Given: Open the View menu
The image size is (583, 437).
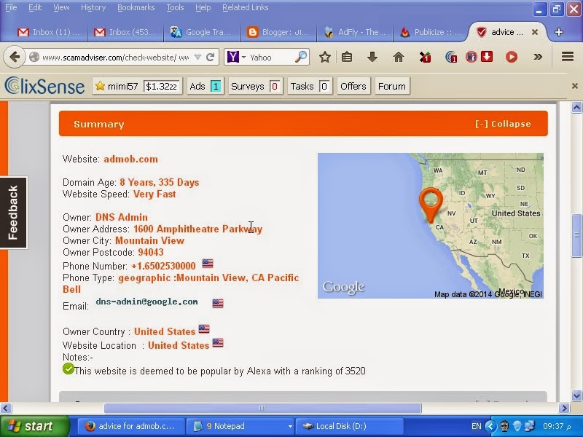Looking at the screenshot, I should [61, 7].
